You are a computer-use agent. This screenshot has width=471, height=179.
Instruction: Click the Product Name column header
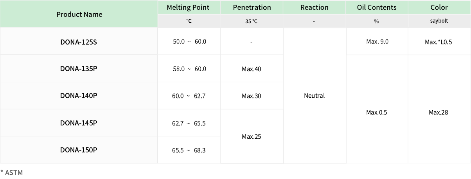79,14
